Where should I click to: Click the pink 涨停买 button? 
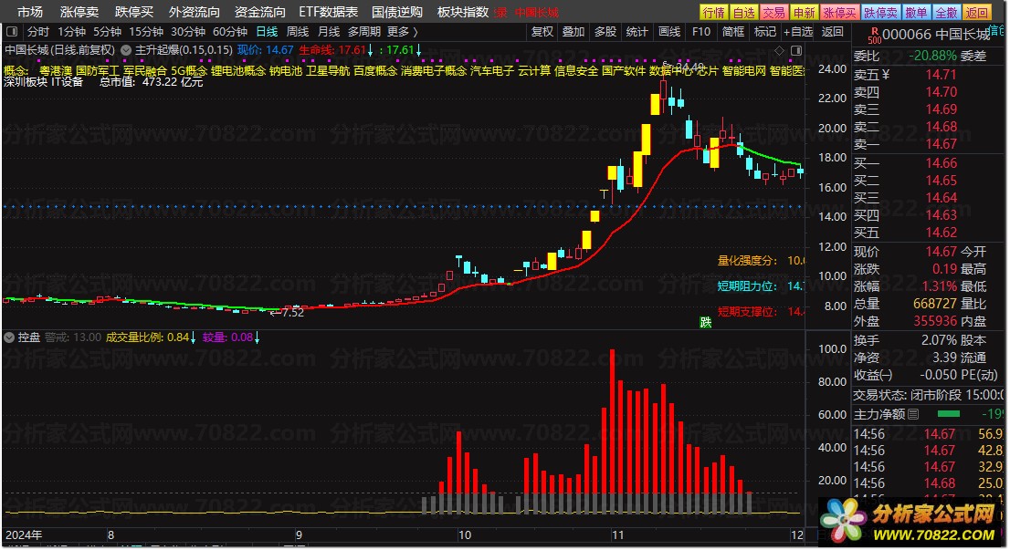[x=840, y=12]
